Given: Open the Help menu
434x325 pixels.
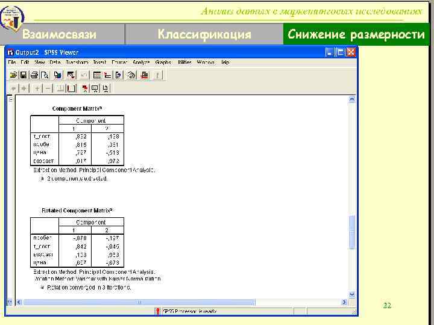Looking at the screenshot, I should tap(225, 63).
